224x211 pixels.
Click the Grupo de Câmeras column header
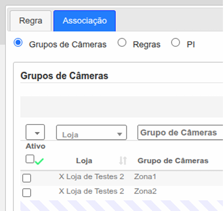point(173,161)
